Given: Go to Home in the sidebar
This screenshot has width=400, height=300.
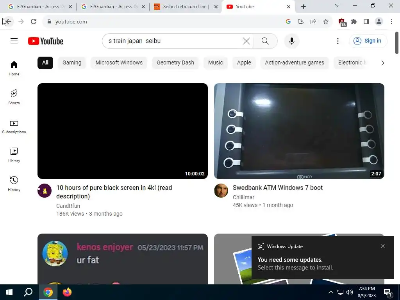Looking at the screenshot, I should (14, 68).
